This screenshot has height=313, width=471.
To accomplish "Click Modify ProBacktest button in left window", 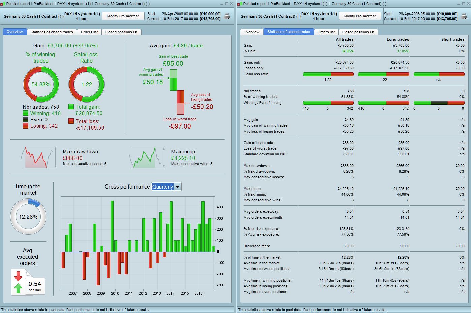I will coord(123,16).
